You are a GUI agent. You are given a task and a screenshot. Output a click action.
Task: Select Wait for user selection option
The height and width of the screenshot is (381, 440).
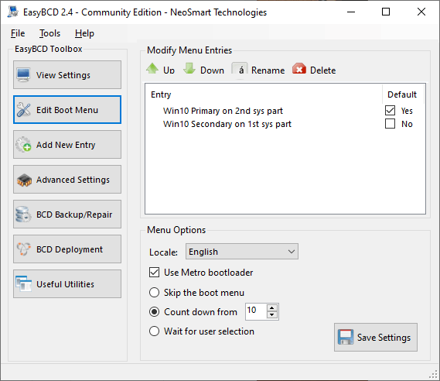pyautogui.click(x=155, y=331)
